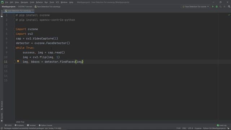Change the '4 spaces' indent setting

198,129
